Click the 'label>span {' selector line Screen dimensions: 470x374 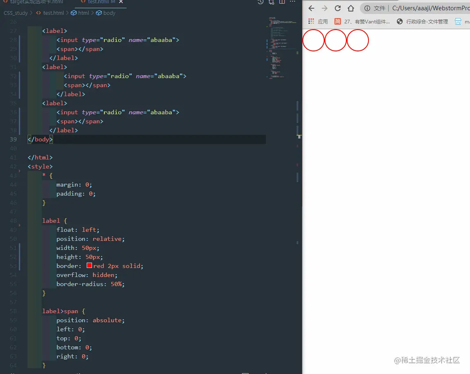pyautogui.click(x=64, y=311)
